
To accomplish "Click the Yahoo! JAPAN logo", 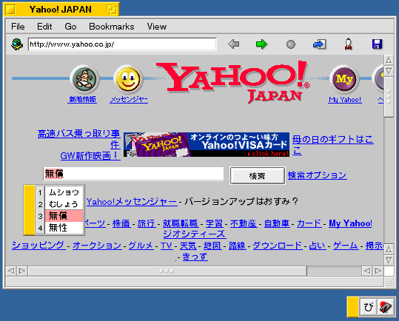I will [233, 81].
